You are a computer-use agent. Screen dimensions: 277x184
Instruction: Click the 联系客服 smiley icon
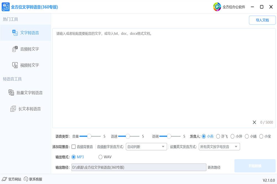pos(26,179)
